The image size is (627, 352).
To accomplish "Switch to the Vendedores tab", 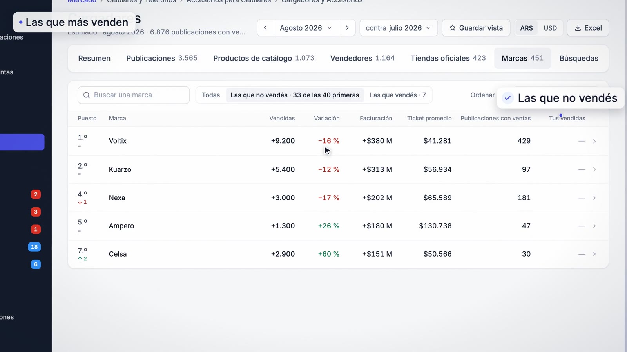I will 362,58.
